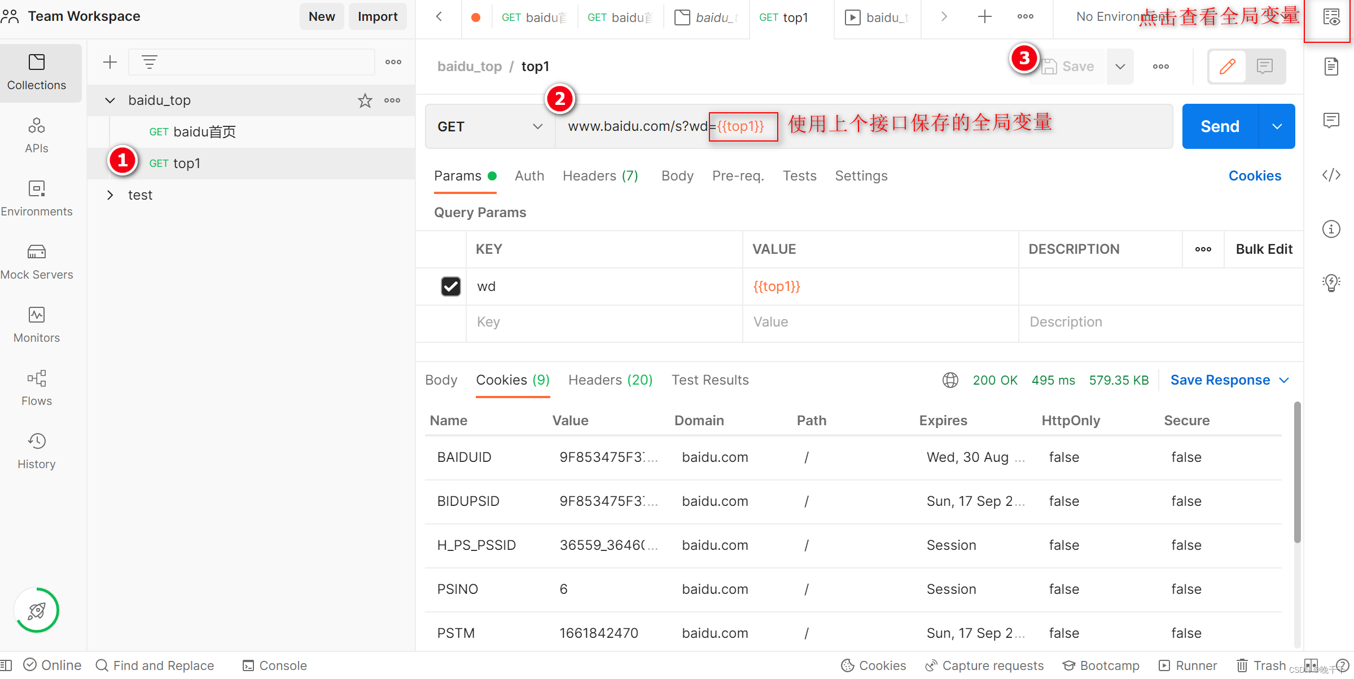This screenshot has width=1354, height=679.
Task: Open the Test Results tab
Action: [710, 380]
